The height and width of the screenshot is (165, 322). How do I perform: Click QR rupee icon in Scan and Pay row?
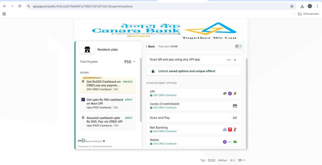point(235,118)
